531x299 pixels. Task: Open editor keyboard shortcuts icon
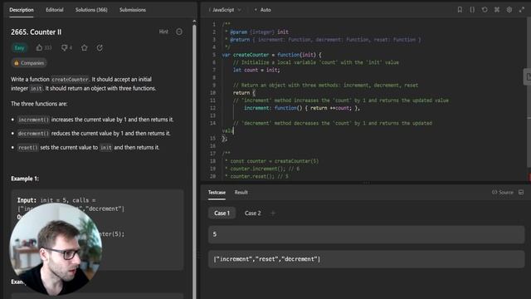[x=497, y=10]
